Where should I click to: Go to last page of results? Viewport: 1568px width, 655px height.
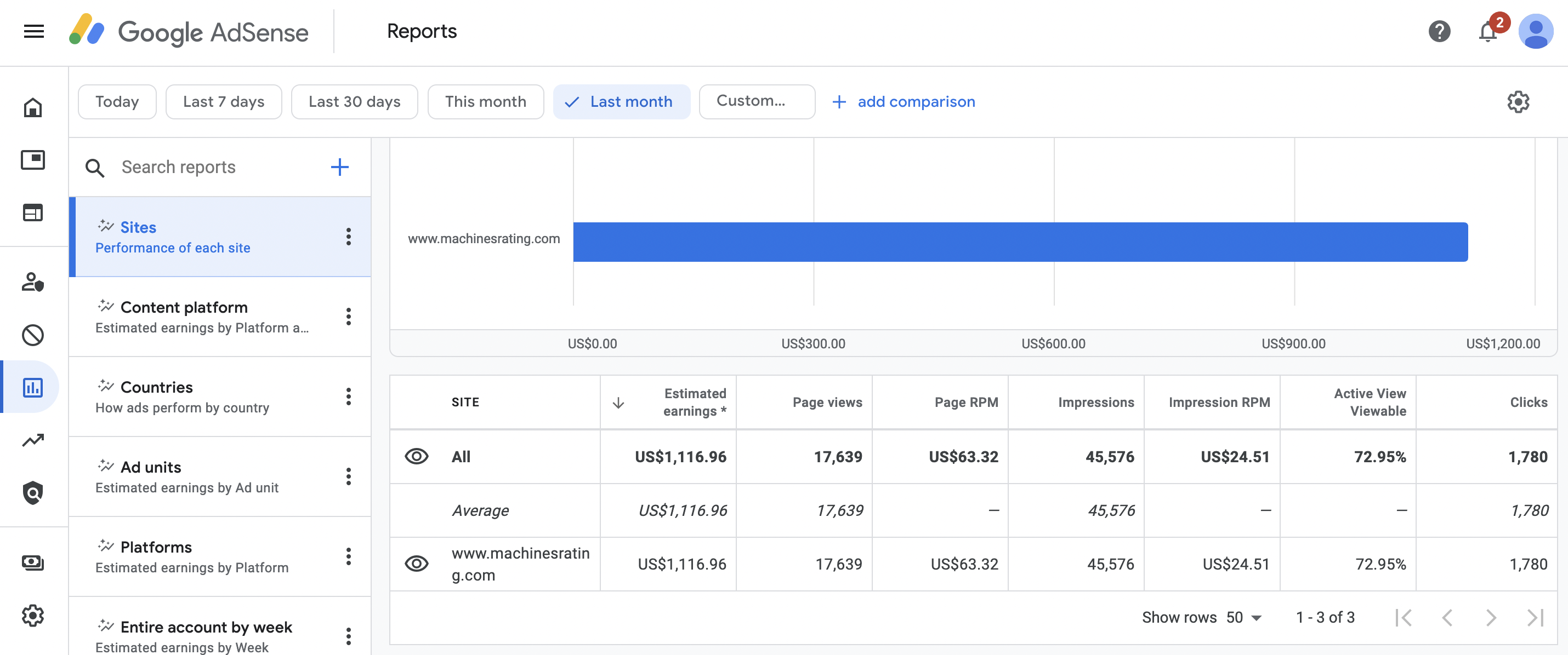point(1535,618)
